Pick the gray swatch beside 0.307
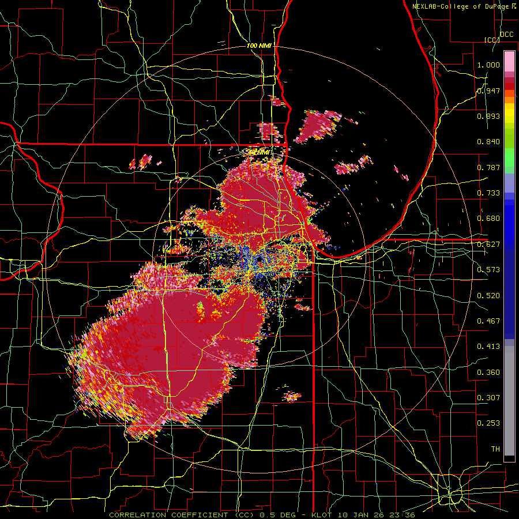Viewport: 519px width, 519px height. [509, 404]
